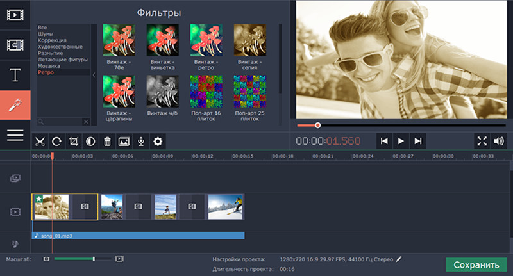Click the timeline zoom scale slider
Image resolution: width=513 pixels, height=276 pixels.
pyautogui.click(x=80, y=259)
